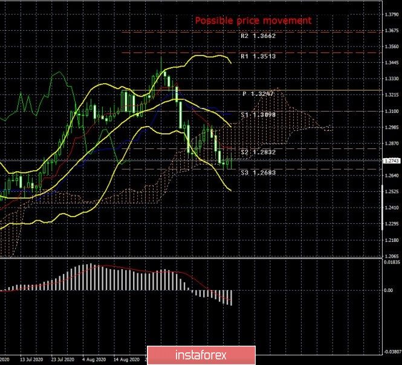This screenshot has height=365, width=402.
Task: Click the 1.2180 price axis value
Action: pos(392,240)
